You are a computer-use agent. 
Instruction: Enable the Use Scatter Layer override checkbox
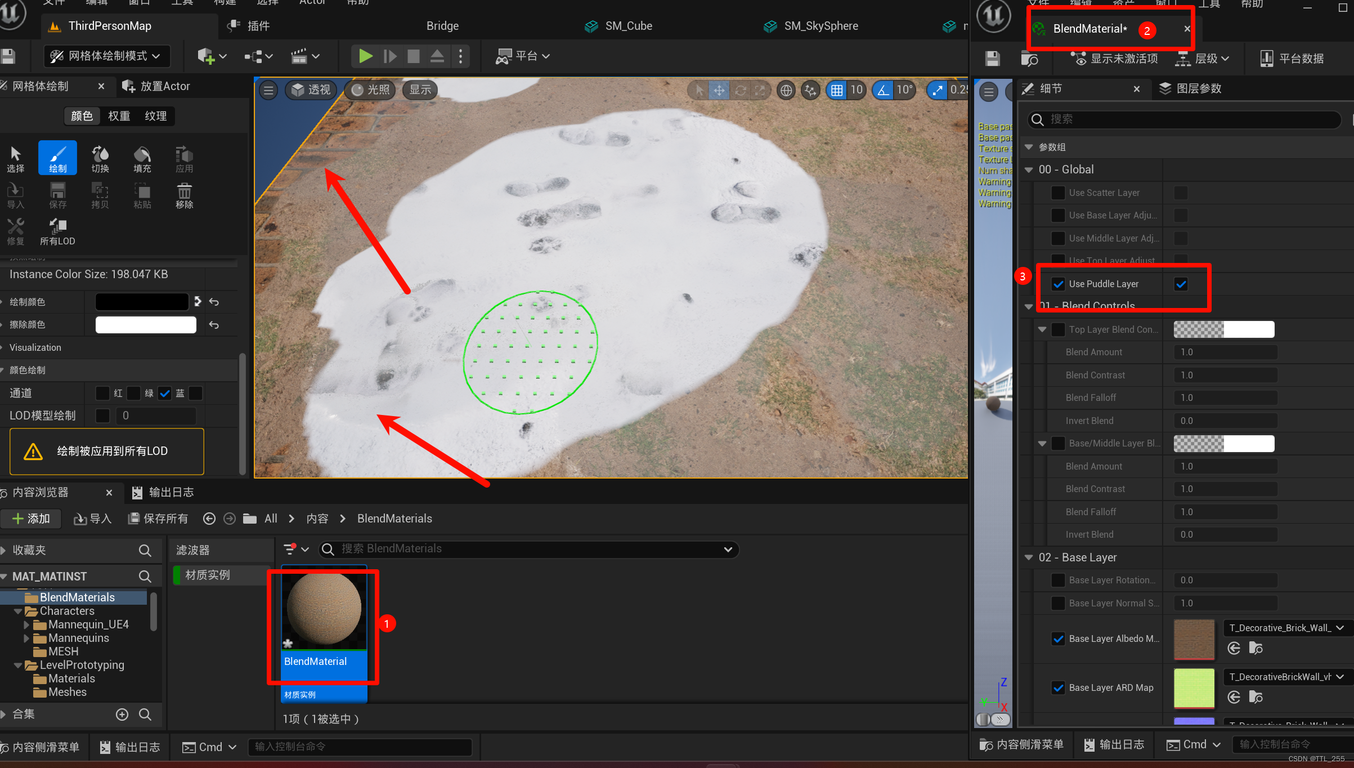[x=1058, y=193]
